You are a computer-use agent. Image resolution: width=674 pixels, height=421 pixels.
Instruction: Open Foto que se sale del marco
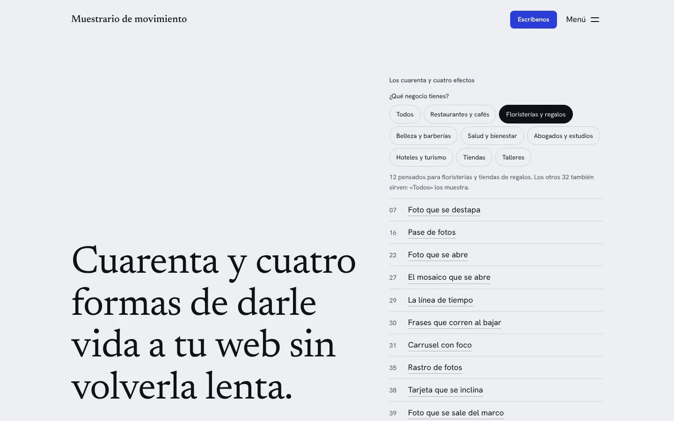tap(456, 413)
